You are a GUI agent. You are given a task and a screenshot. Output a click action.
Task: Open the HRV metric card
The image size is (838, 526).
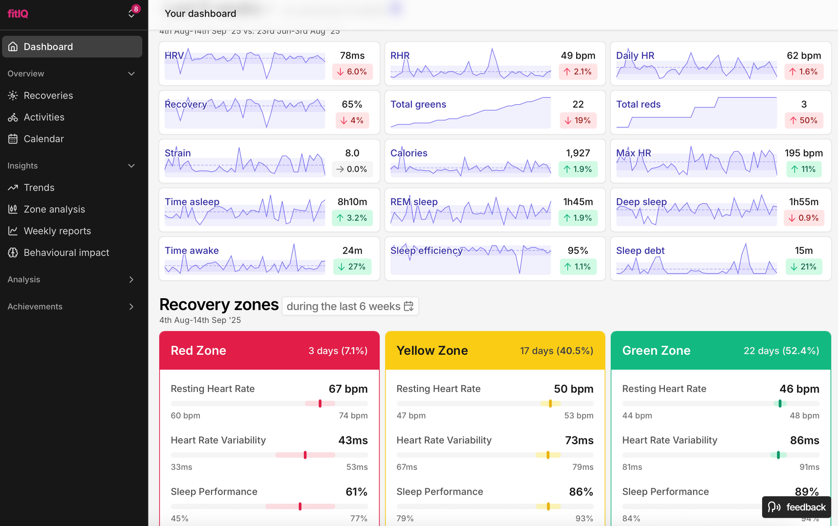pyautogui.click(x=269, y=64)
